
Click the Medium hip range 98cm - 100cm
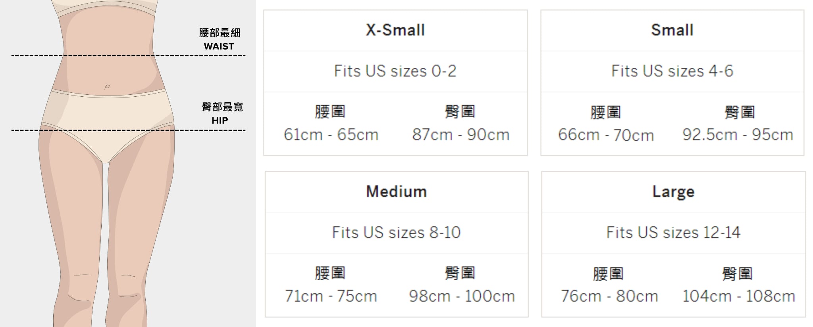pyautogui.click(x=462, y=296)
